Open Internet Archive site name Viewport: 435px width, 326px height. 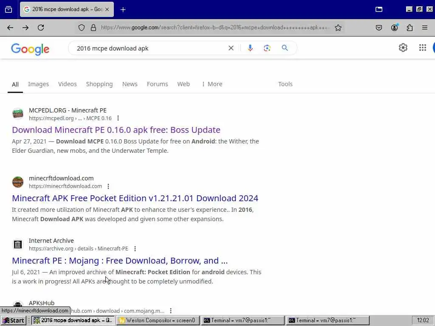tap(51, 241)
